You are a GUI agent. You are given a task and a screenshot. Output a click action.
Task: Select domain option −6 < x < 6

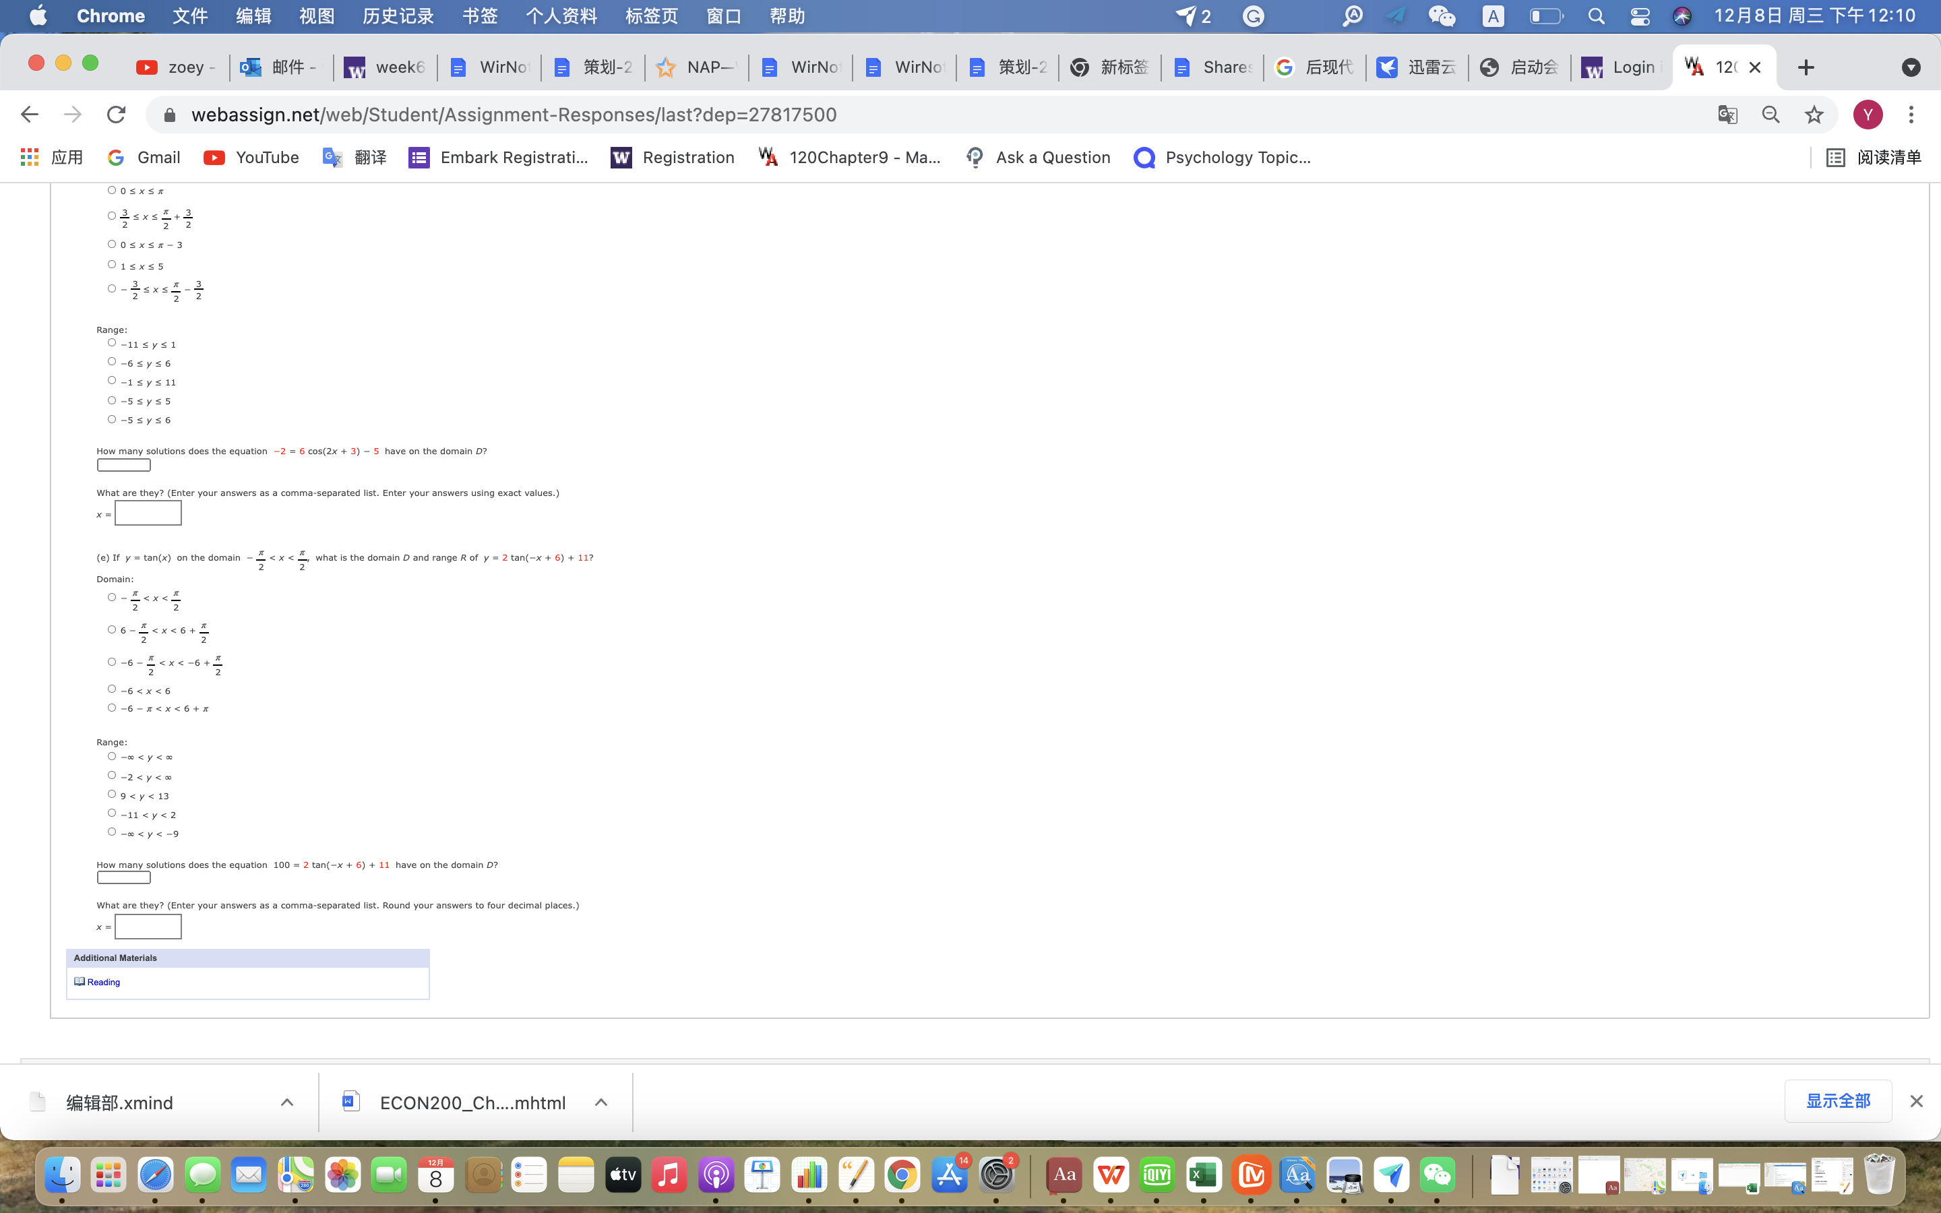click(111, 689)
